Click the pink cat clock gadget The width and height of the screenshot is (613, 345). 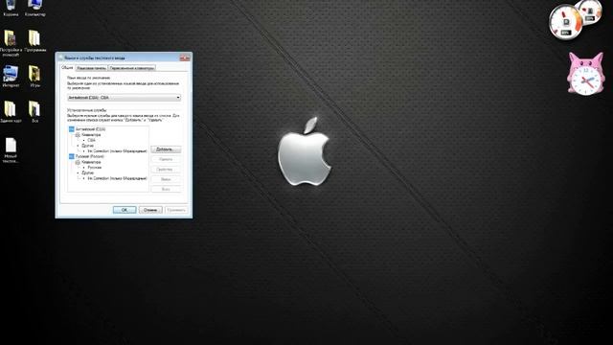click(585, 74)
